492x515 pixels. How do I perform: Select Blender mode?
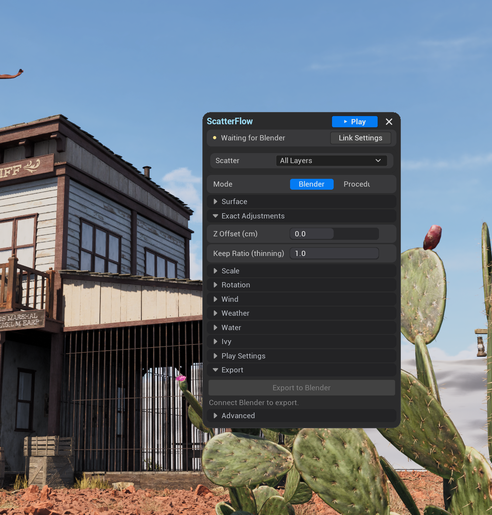[311, 184]
